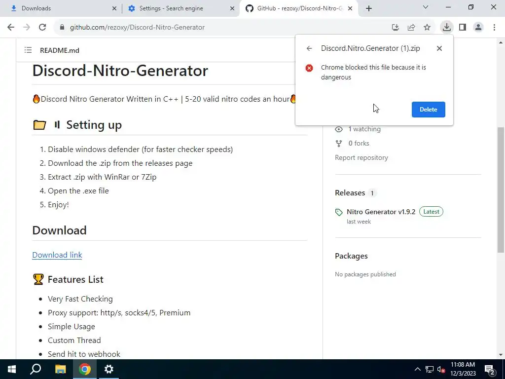Open the Windows Start menu
505x379 pixels.
point(12,369)
